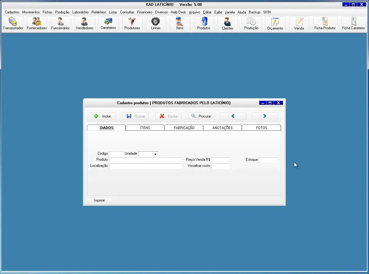
Task: Click the Imprimir button
Action: point(99,200)
